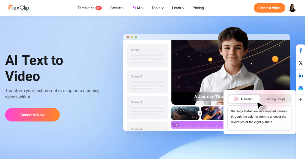
Task: Open more sharing options plus icon
Action: (x=301, y=100)
